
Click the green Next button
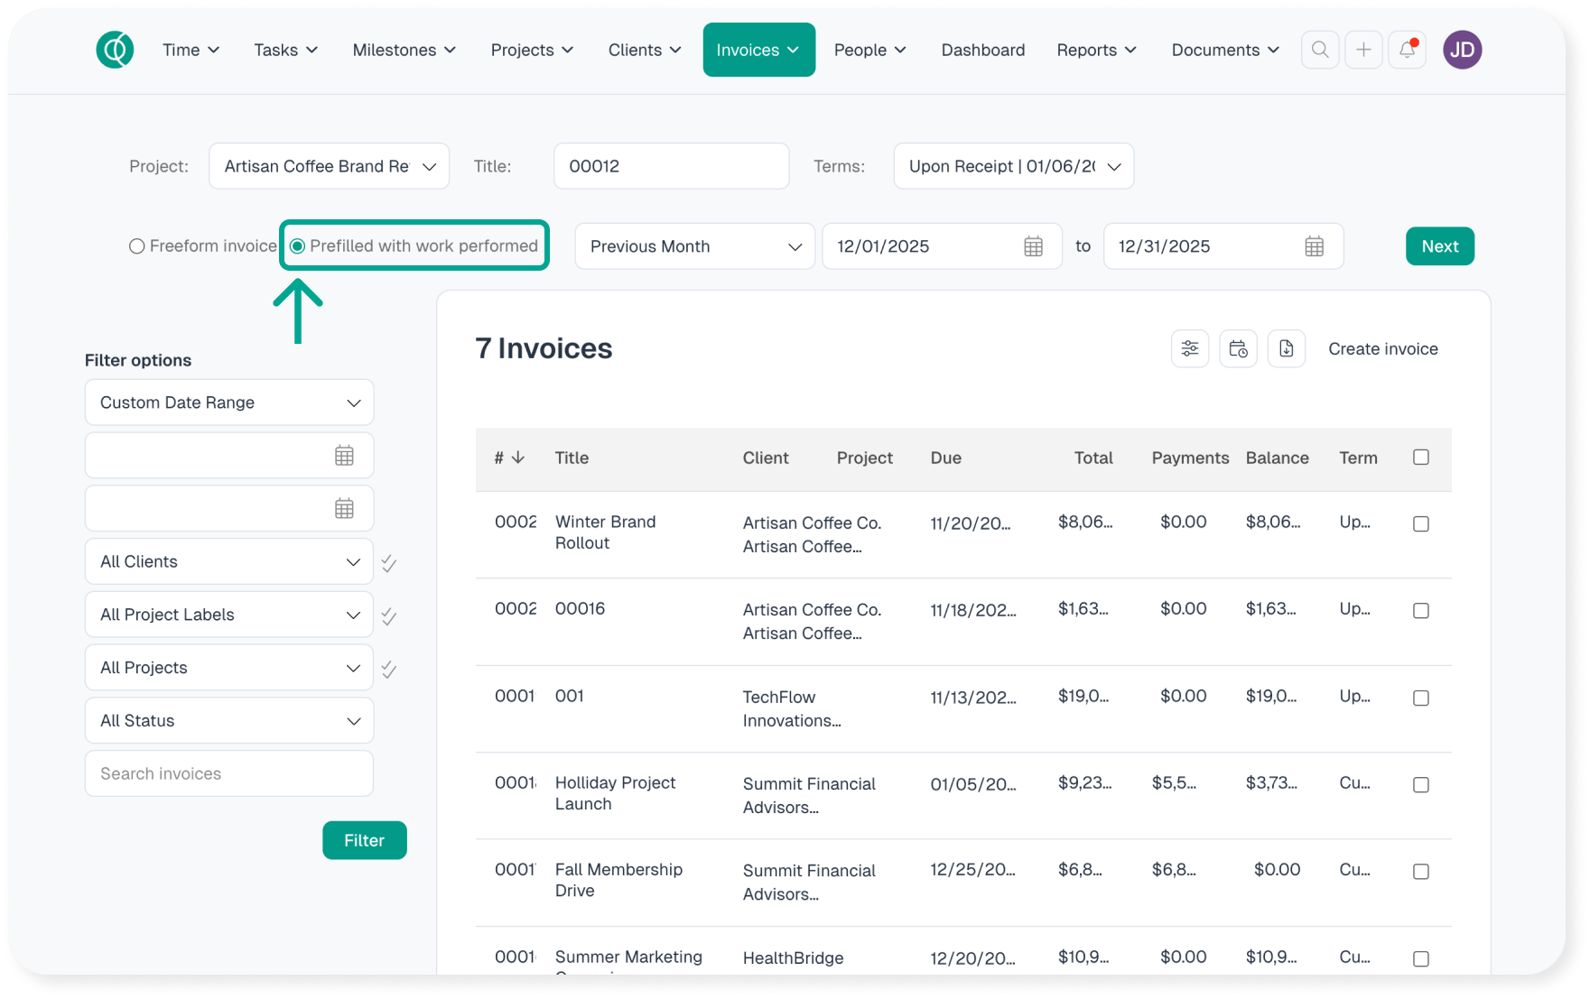click(x=1439, y=246)
